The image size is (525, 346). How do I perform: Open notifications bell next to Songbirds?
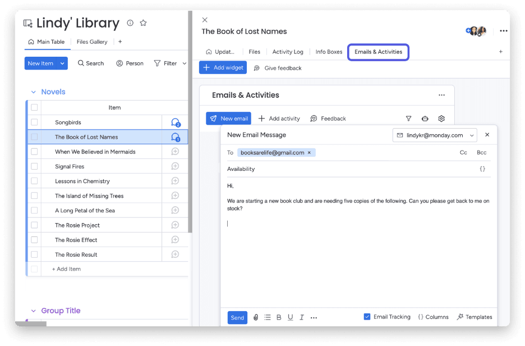coord(176,122)
